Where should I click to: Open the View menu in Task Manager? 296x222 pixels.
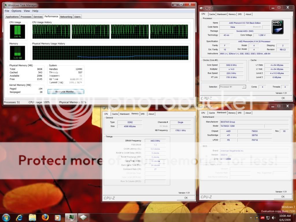point(27,11)
